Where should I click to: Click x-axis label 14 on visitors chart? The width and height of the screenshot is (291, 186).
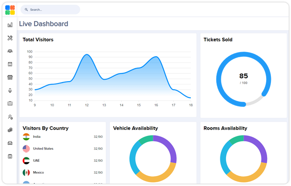pyautogui.click(x=121, y=105)
